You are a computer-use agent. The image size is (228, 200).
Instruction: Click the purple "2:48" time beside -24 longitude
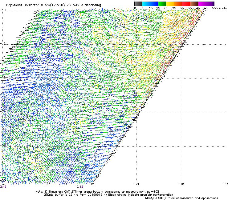click(80, 187)
